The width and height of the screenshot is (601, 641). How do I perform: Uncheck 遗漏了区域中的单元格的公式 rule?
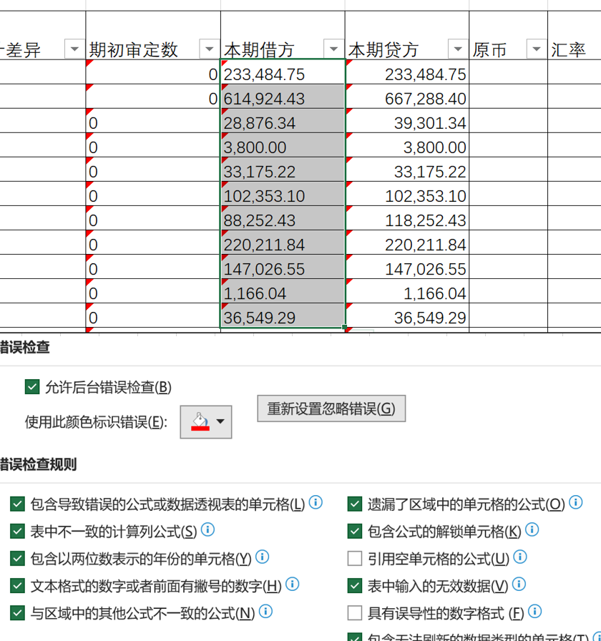pos(355,504)
